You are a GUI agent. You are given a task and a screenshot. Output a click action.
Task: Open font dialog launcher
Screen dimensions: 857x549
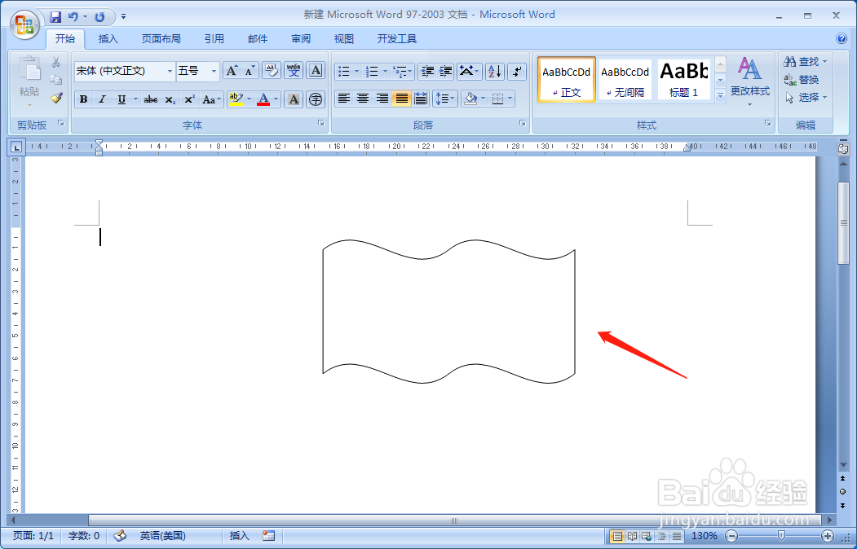321,124
